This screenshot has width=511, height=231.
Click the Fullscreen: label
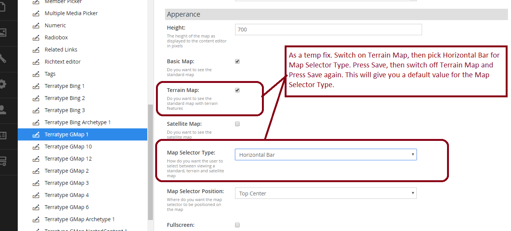pyautogui.click(x=181, y=225)
